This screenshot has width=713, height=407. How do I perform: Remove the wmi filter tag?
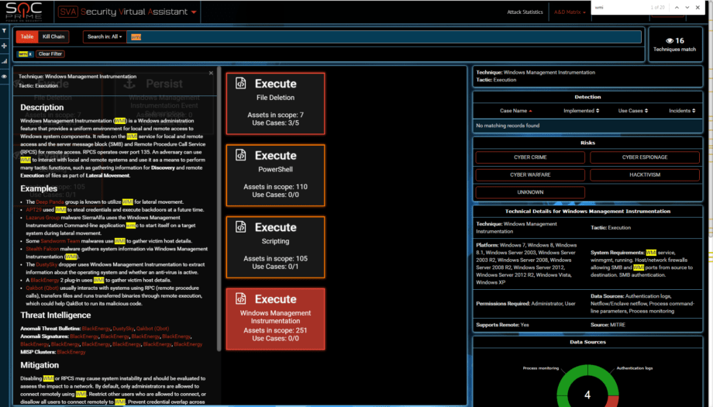point(29,54)
